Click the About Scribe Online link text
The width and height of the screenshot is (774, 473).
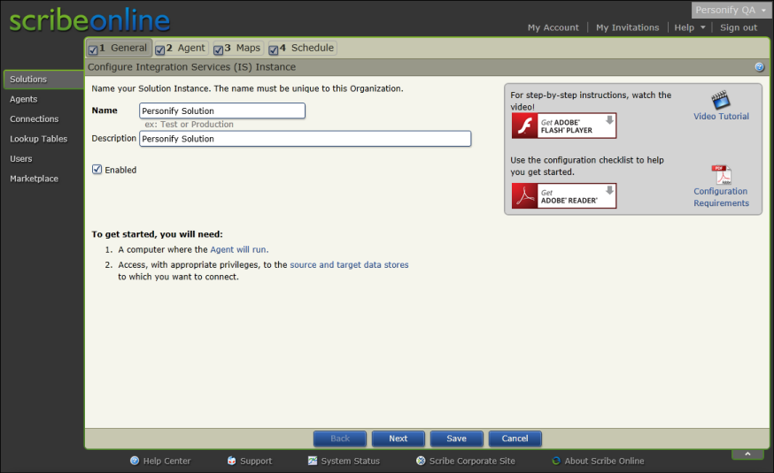[604, 462]
